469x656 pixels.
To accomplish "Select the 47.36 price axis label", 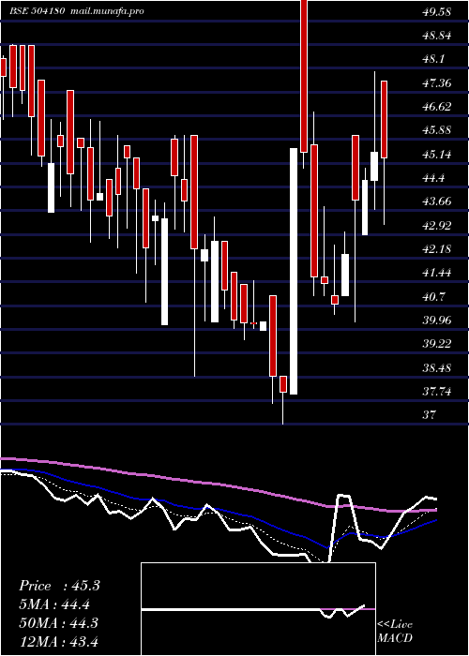I will [436, 82].
